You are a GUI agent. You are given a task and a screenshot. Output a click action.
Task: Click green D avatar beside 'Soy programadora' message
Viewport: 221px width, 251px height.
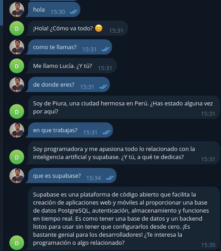17,157
